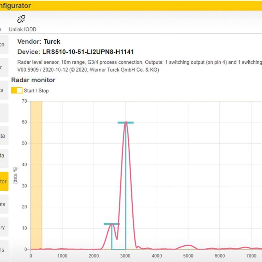Toggle the Start / Stop radar monitor switch

(17, 90)
